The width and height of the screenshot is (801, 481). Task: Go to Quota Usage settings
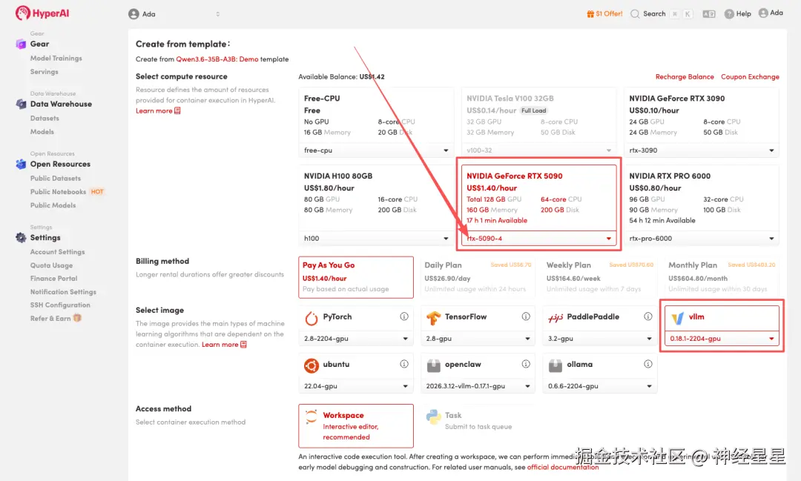click(51, 265)
